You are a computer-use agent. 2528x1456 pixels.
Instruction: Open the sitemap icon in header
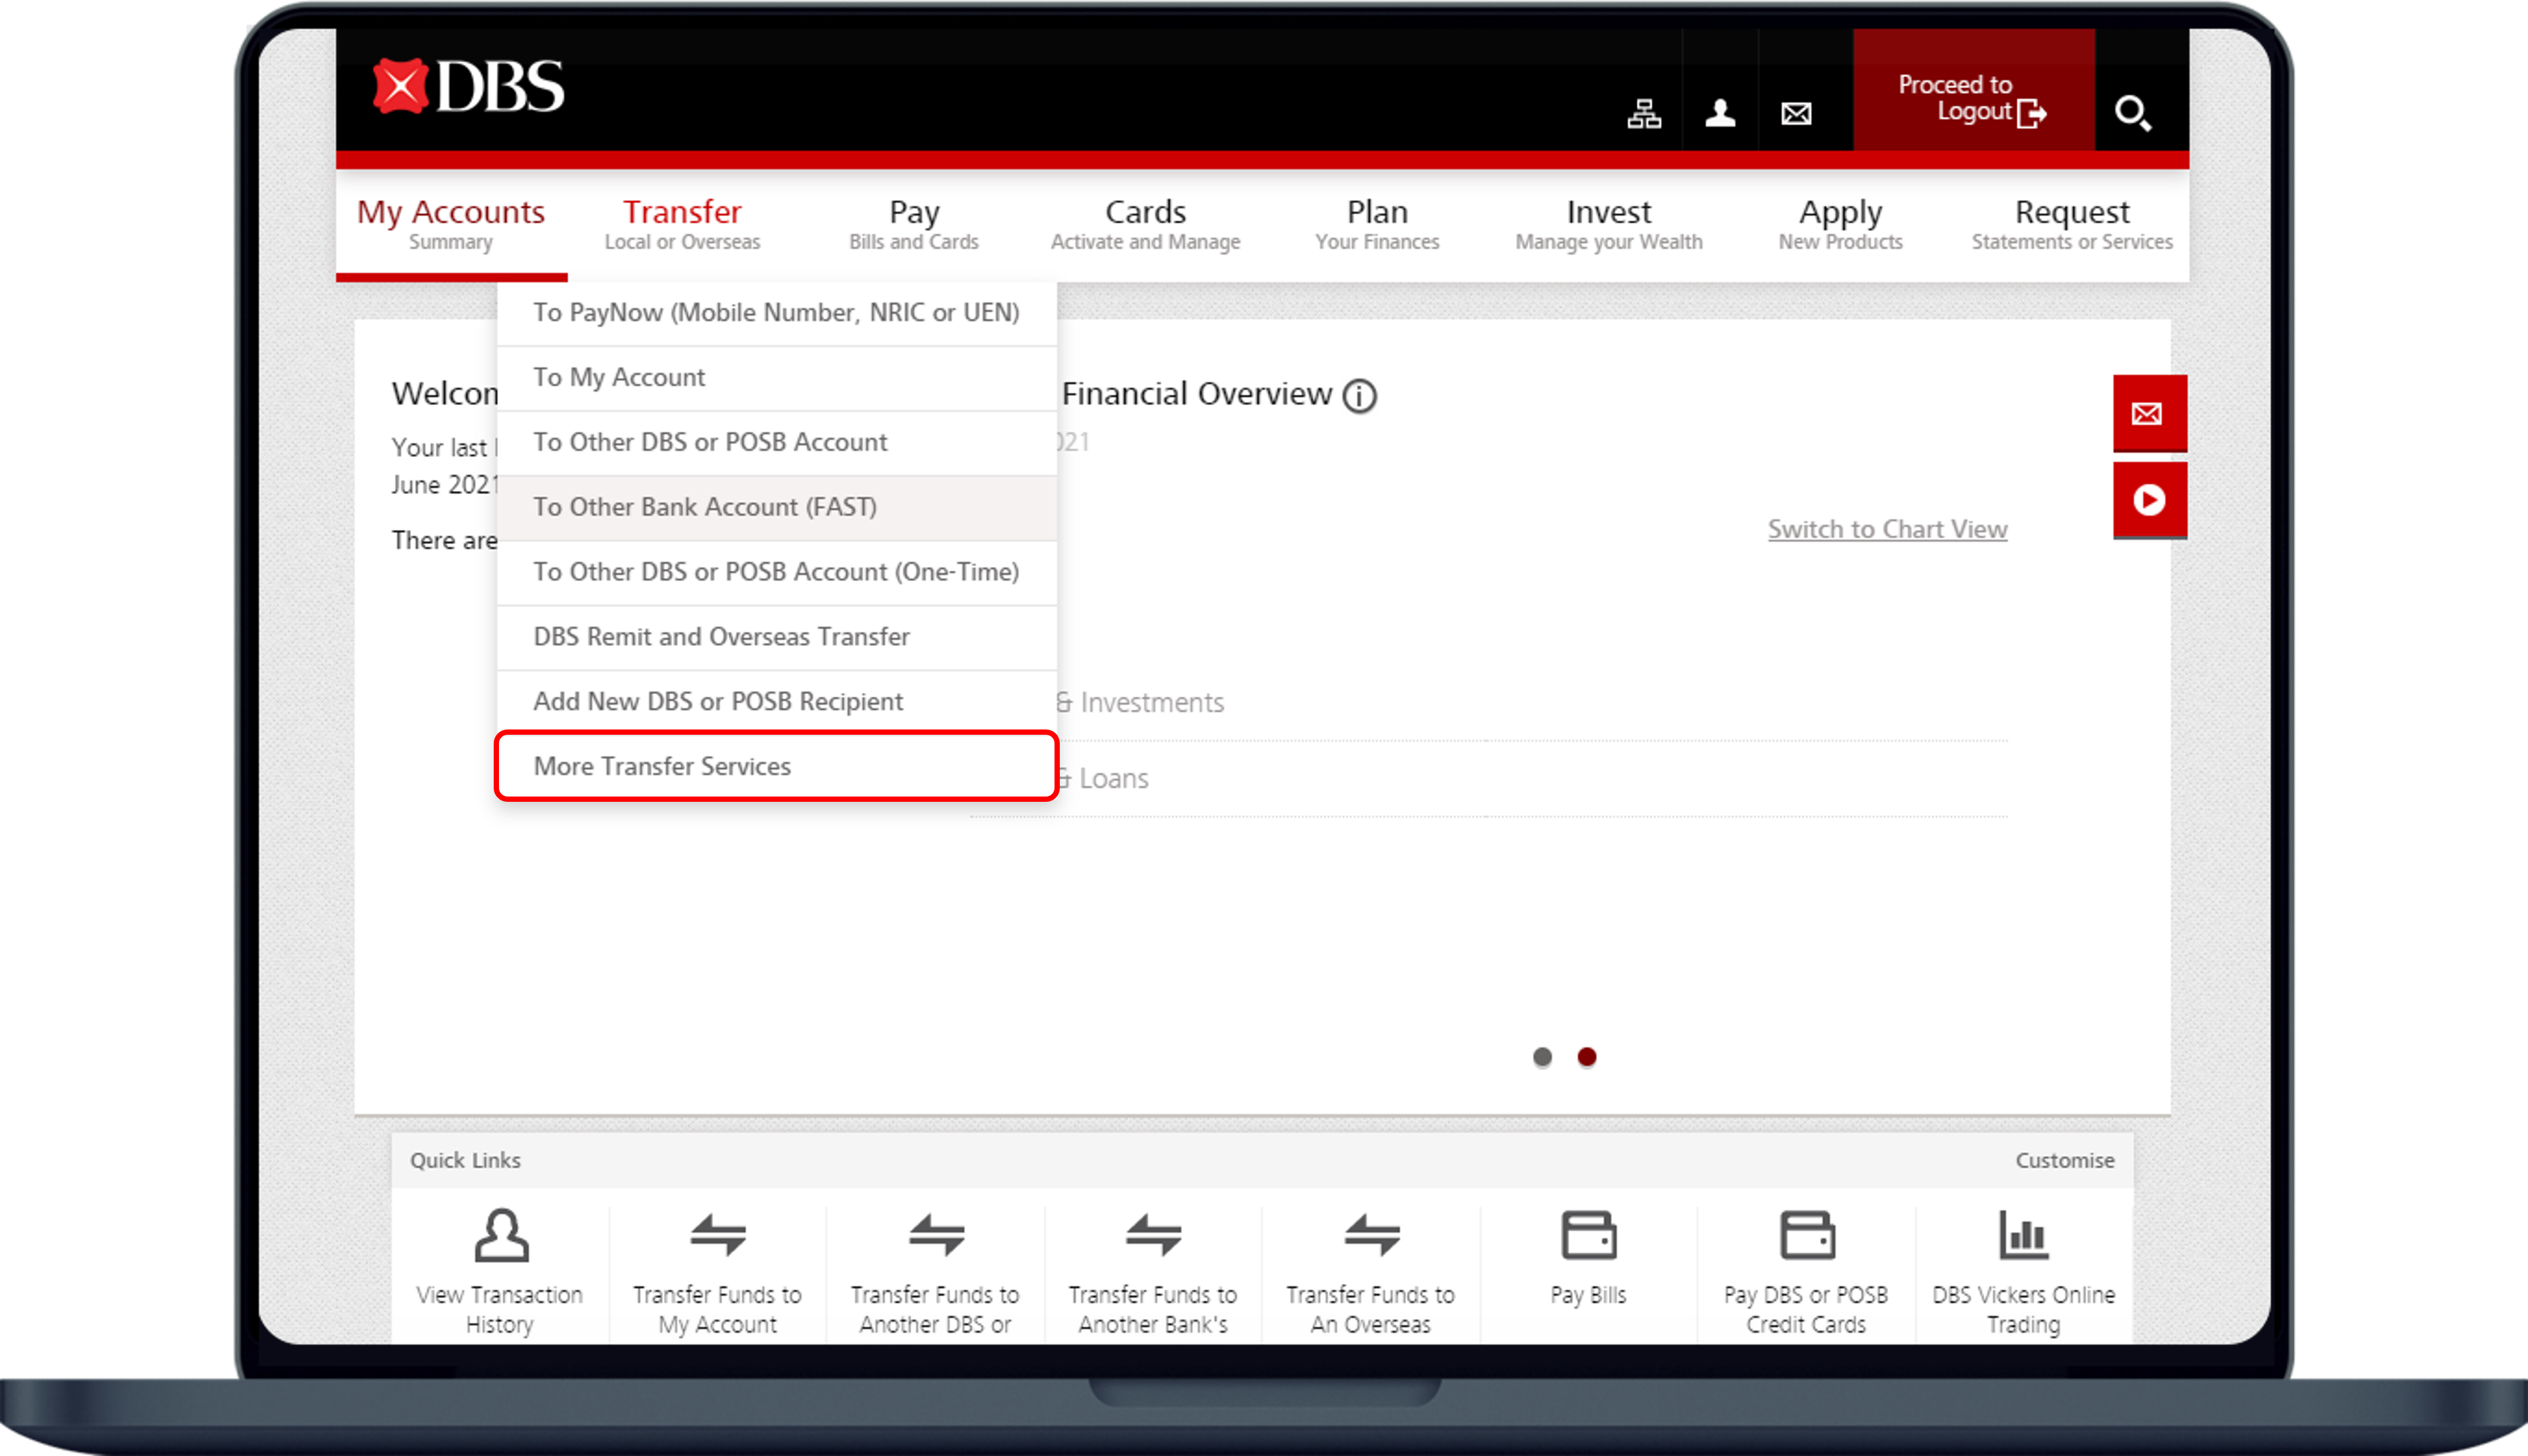pos(1644,113)
